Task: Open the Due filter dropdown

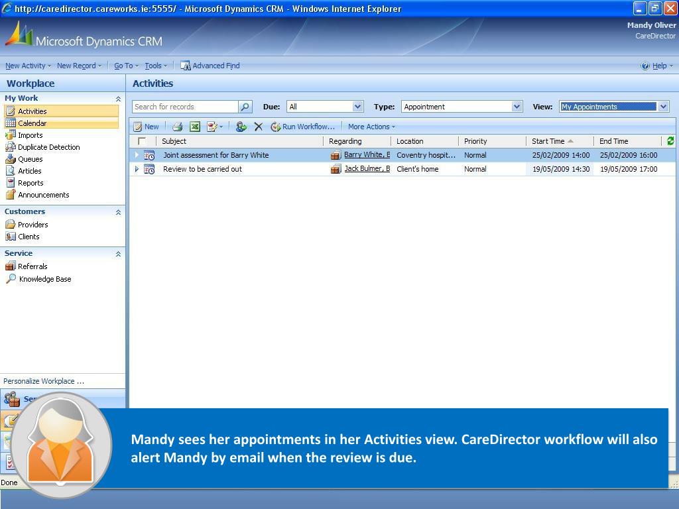Action: [357, 107]
